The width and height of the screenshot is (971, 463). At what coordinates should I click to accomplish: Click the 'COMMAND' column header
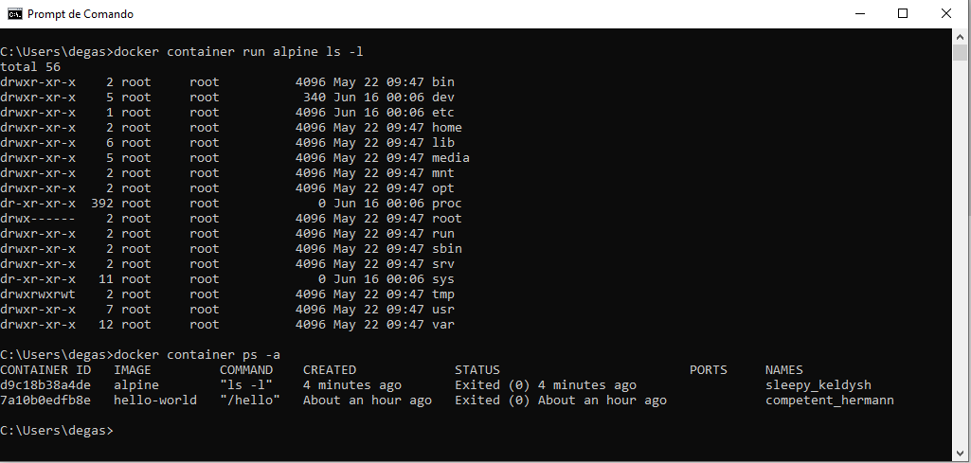(x=246, y=370)
